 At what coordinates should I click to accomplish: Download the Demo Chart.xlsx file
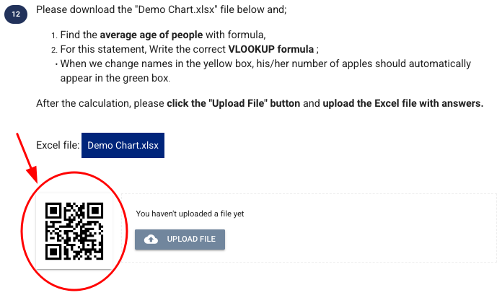point(123,146)
